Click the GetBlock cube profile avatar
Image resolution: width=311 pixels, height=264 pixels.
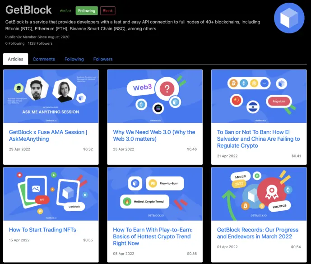pyautogui.click(x=289, y=18)
